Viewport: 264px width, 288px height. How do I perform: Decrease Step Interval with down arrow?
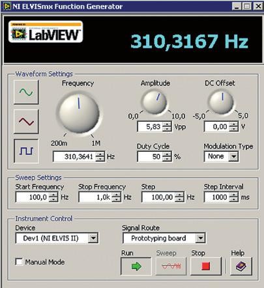click(234, 199)
